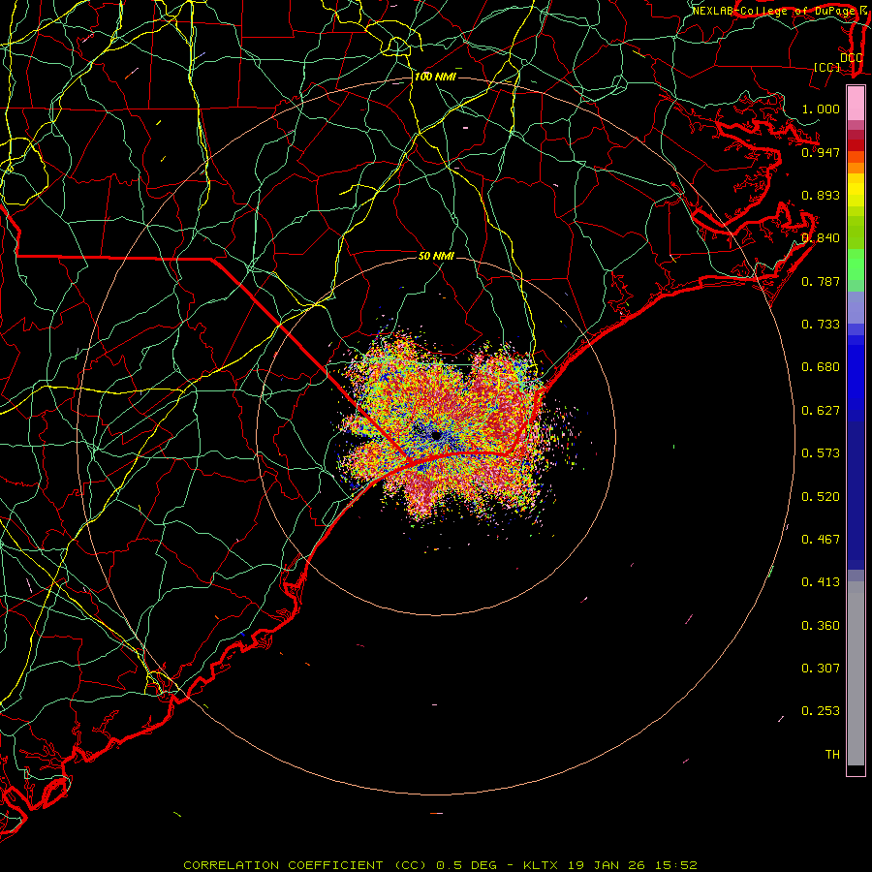The width and height of the screenshot is (872, 872).
Task: Click the 0.947 color scale value
Action: 821,152
